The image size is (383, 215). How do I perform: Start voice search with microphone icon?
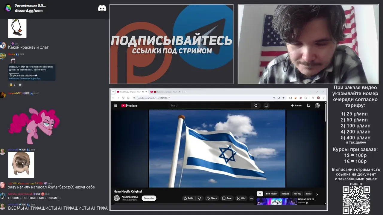click(x=266, y=105)
